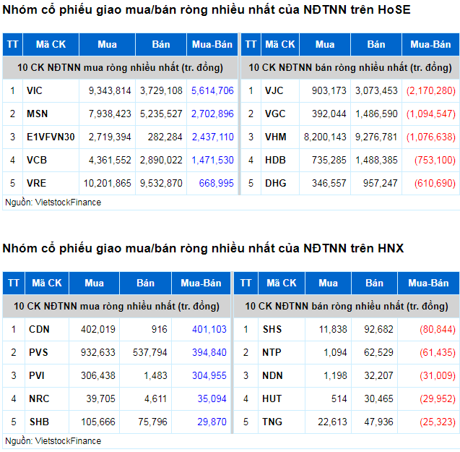Click VHM buy value 8,200,143
The width and height of the screenshot is (460, 452).
coord(325,137)
